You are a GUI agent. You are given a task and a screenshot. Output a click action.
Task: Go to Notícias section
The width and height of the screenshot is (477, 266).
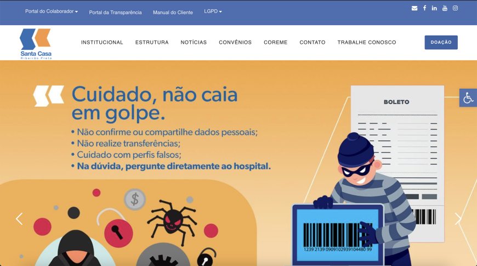(x=194, y=42)
